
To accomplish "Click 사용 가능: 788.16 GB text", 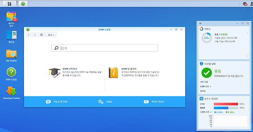I will tap(225, 41).
